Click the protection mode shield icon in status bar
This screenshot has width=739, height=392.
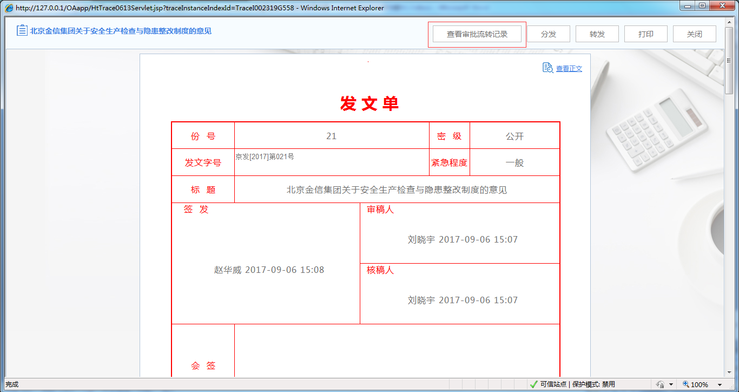tap(659, 384)
